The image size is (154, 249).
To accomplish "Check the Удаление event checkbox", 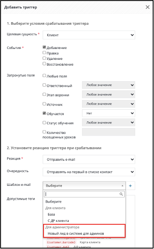I will tap(44, 58).
